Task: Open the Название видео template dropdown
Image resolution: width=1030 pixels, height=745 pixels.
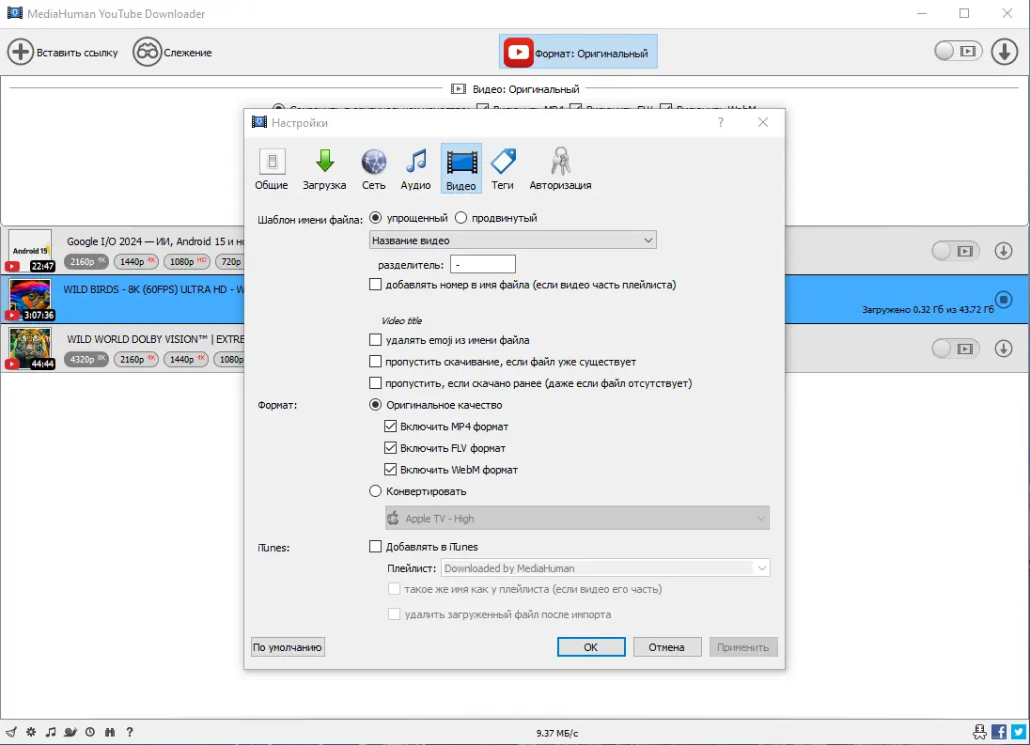Action: [512, 240]
